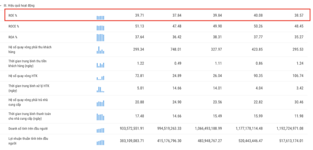Click sparkline for Hệ số quay vòng phải thu khách hàng
Screen dimensions: 313x150
(x=100, y=50)
